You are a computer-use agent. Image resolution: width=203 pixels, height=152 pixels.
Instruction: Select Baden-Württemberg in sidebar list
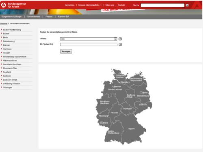click(x=12, y=30)
